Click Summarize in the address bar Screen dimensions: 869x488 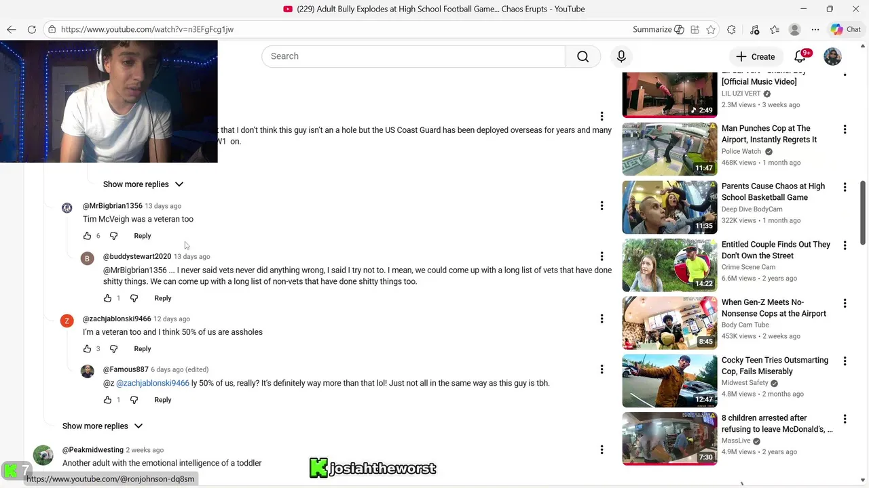(658, 29)
